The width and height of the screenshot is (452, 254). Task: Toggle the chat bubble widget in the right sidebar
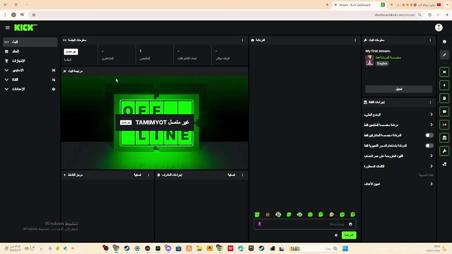[x=444, y=111]
